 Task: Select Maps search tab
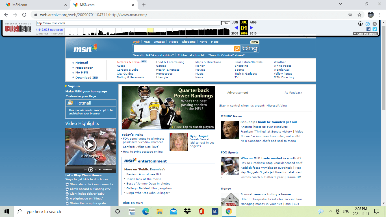[x=215, y=42]
